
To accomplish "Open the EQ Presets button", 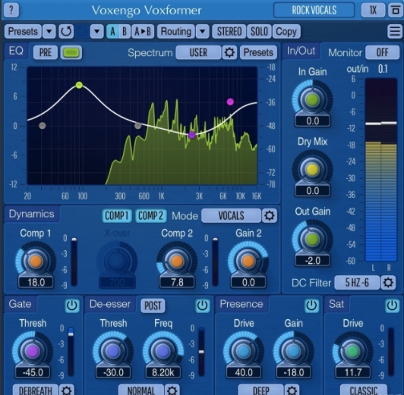I will point(258,52).
